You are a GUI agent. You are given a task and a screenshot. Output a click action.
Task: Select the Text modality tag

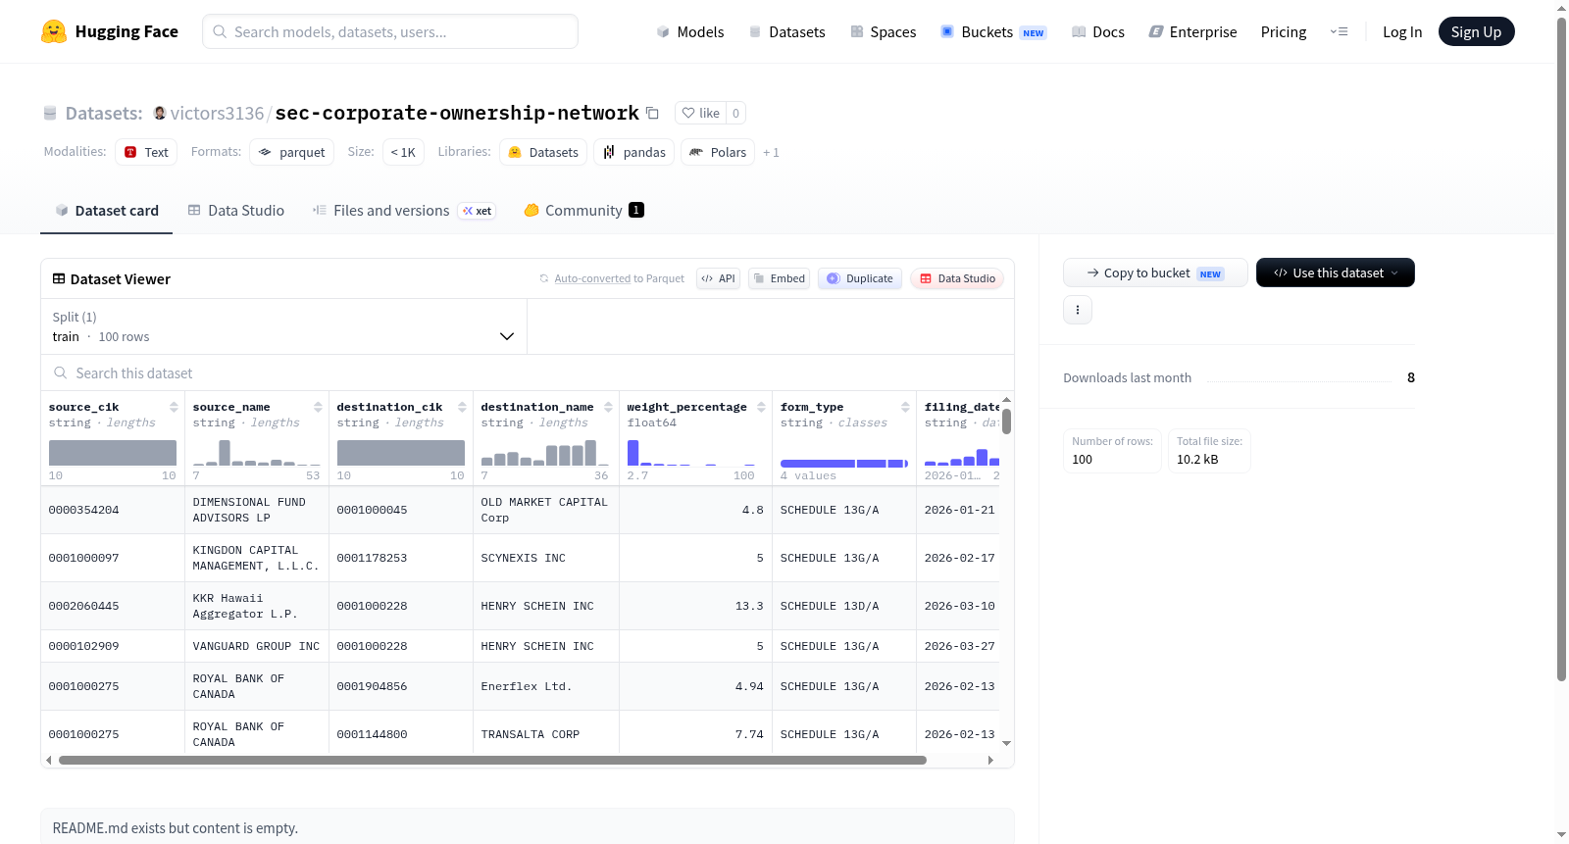click(x=146, y=152)
